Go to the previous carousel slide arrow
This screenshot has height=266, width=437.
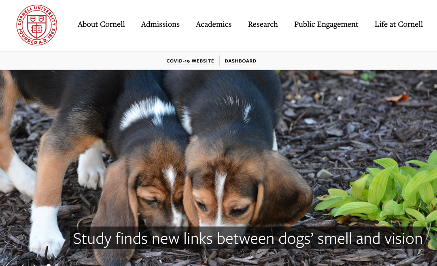(x=23, y=264)
